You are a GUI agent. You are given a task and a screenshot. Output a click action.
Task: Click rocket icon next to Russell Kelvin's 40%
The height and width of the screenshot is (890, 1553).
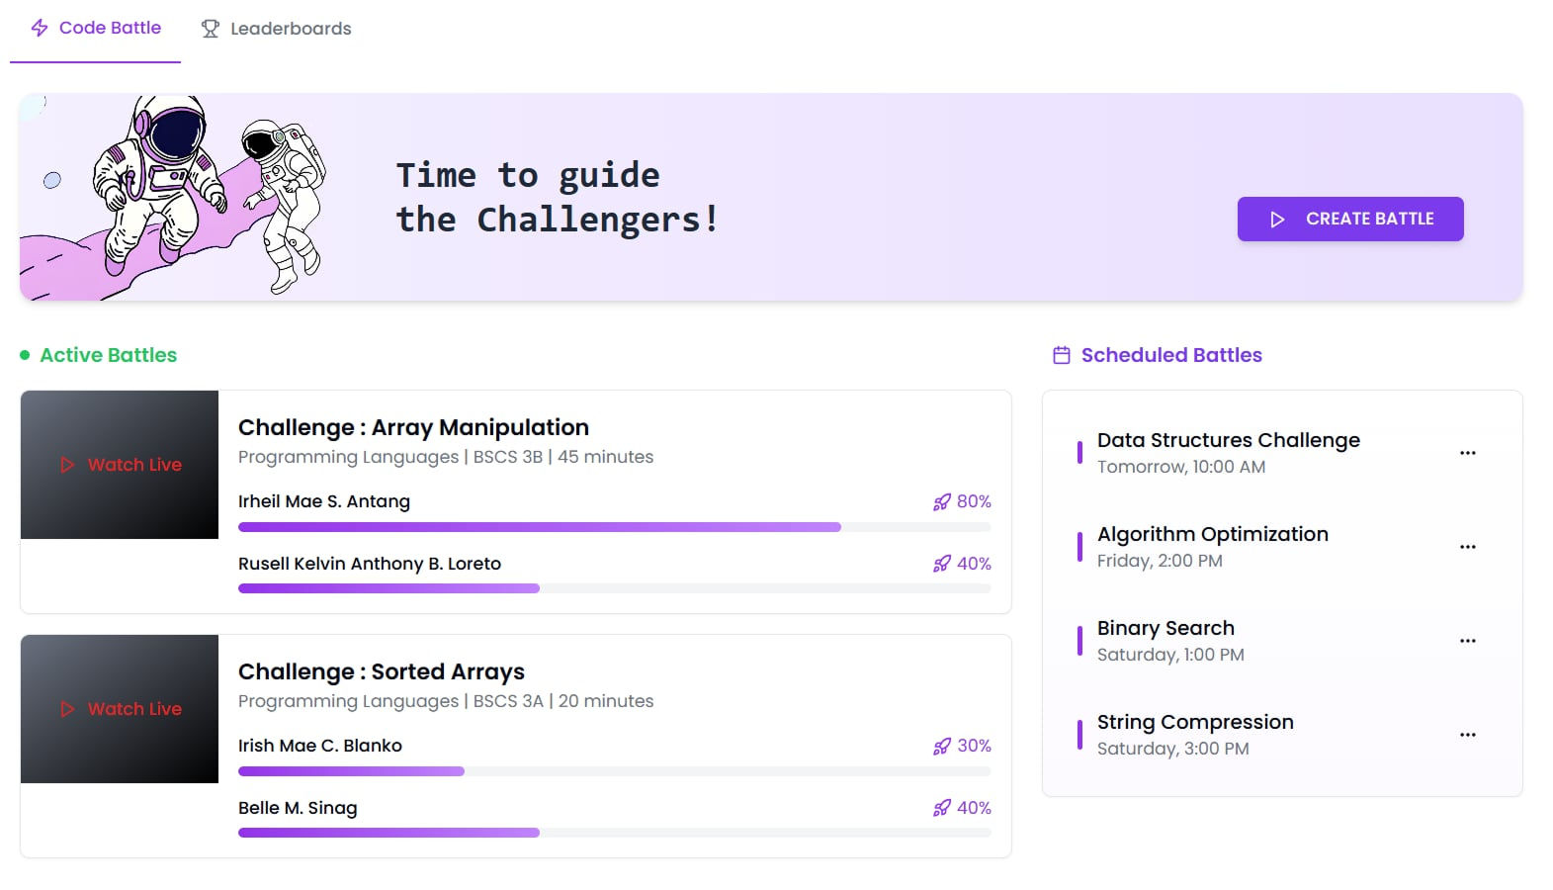[x=942, y=564]
